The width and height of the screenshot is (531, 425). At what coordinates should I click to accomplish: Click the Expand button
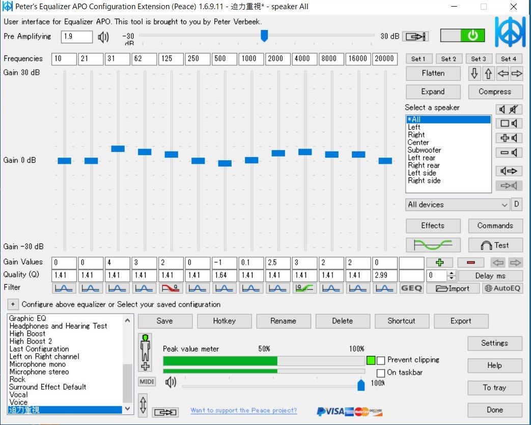[x=433, y=92]
